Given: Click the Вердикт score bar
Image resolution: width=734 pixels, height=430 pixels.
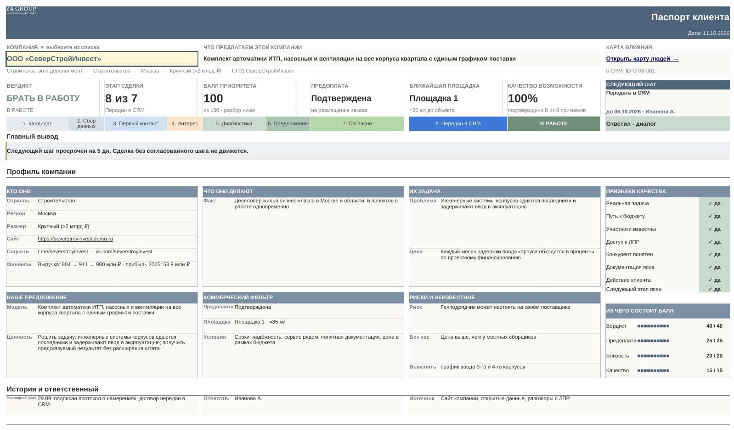Looking at the screenshot, I should [x=653, y=326].
